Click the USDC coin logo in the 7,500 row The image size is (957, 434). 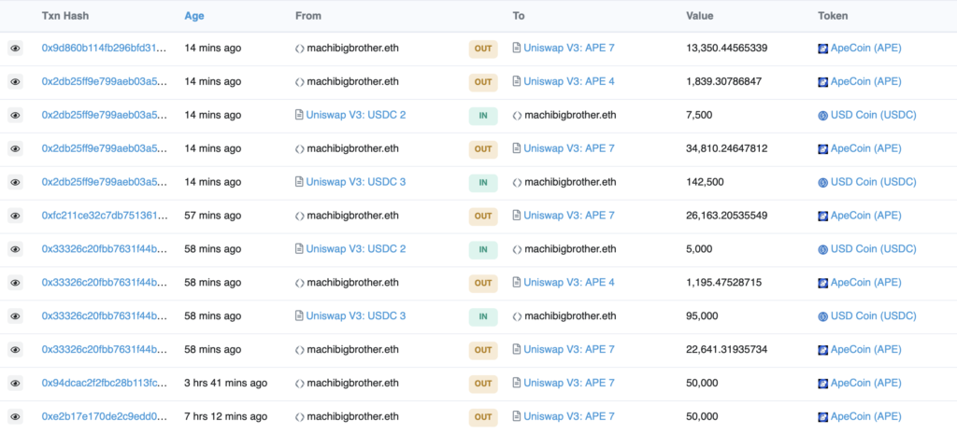tap(822, 115)
